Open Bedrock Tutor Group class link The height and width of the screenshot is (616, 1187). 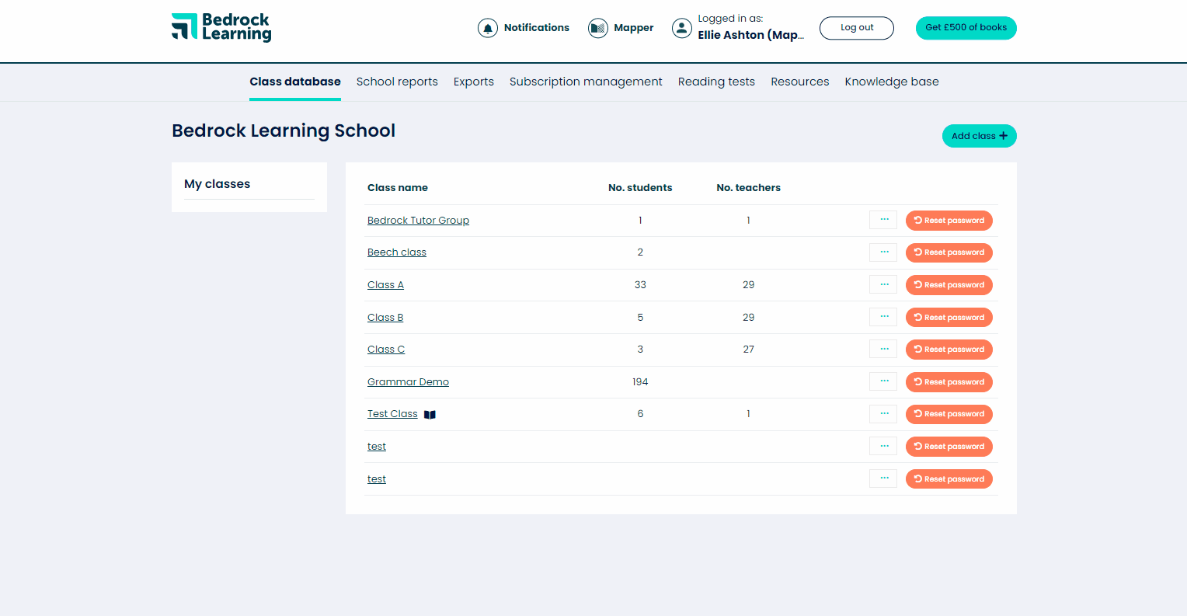tap(418, 221)
